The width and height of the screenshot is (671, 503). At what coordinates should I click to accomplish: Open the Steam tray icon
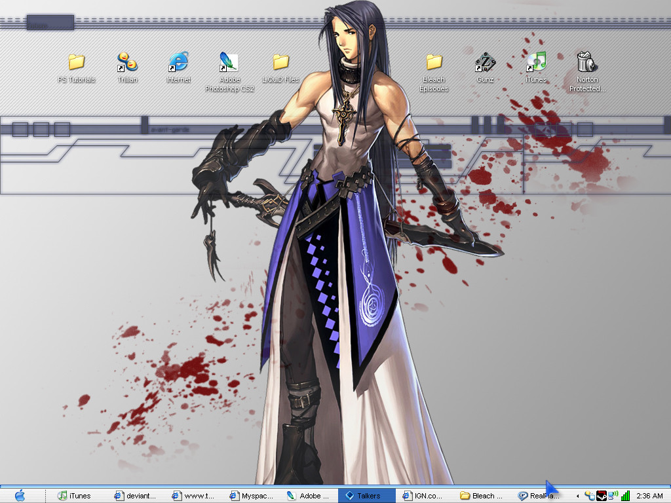602,496
